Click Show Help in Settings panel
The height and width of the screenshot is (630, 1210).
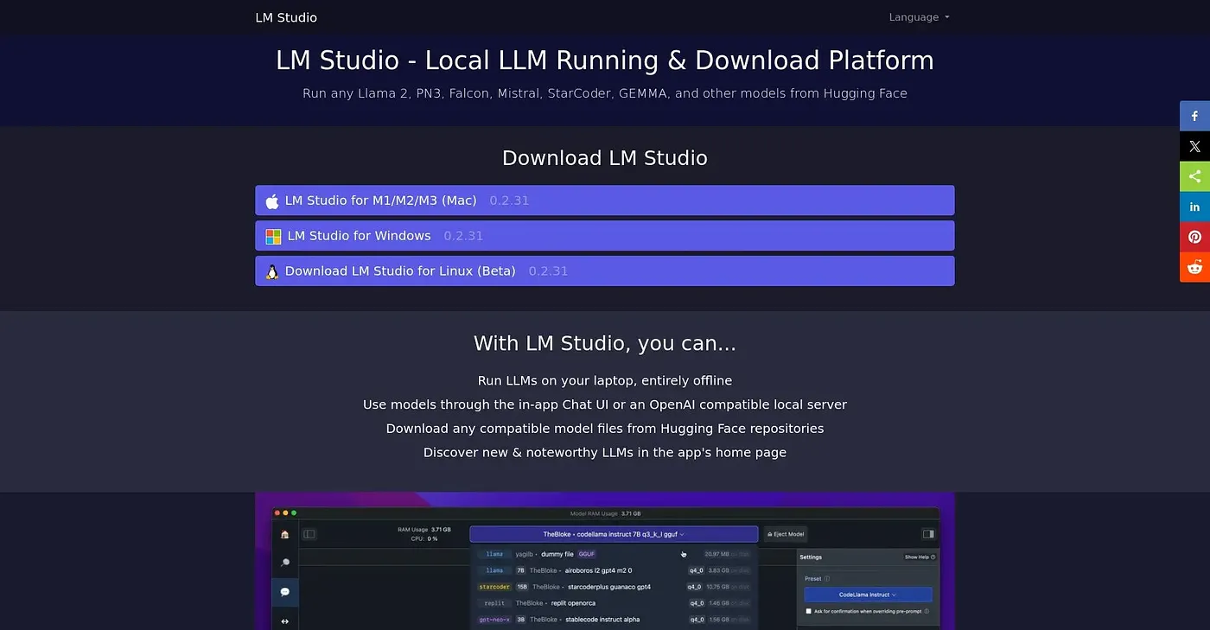pyautogui.click(x=920, y=557)
